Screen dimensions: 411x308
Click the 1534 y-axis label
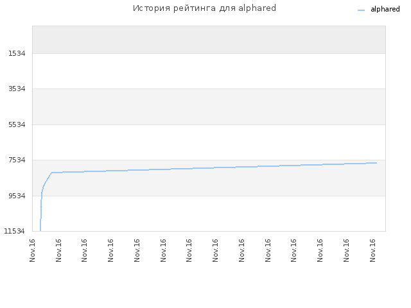(17, 53)
